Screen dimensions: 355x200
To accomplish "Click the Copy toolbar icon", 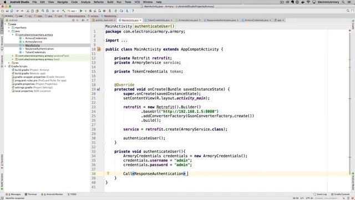I will coord(32,11).
